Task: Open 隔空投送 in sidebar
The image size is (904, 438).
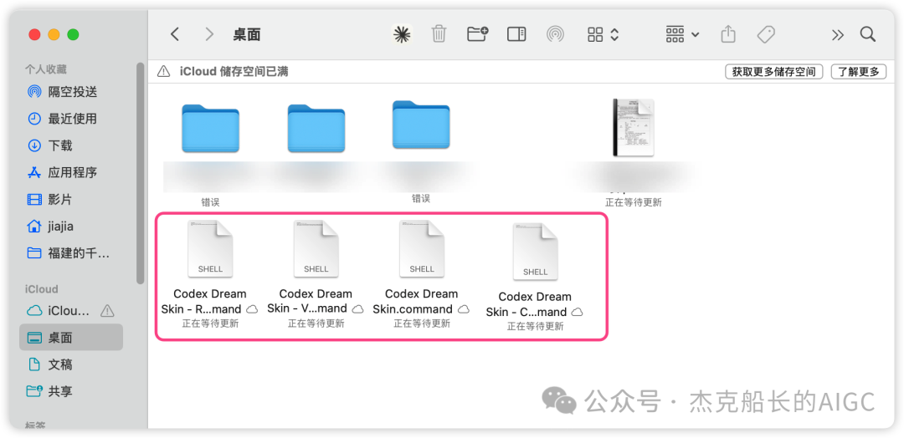Action: click(73, 91)
